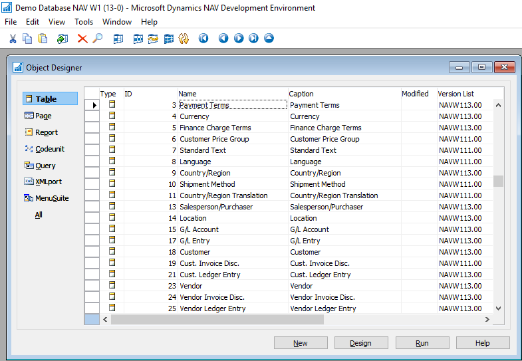Click table type icon of Customer row
This screenshot has height=361, width=522.
pos(112,251)
